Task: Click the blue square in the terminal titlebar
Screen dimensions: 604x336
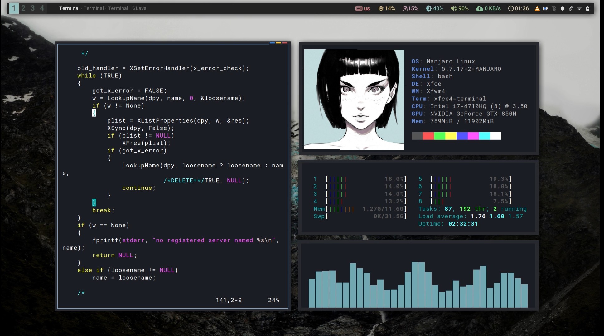Action: (x=273, y=43)
